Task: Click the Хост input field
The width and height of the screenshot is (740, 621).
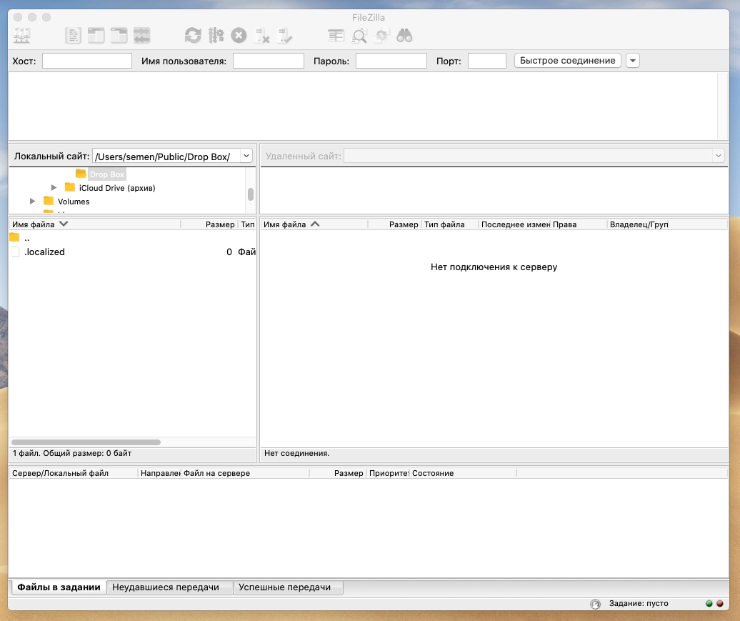Action: click(x=87, y=61)
